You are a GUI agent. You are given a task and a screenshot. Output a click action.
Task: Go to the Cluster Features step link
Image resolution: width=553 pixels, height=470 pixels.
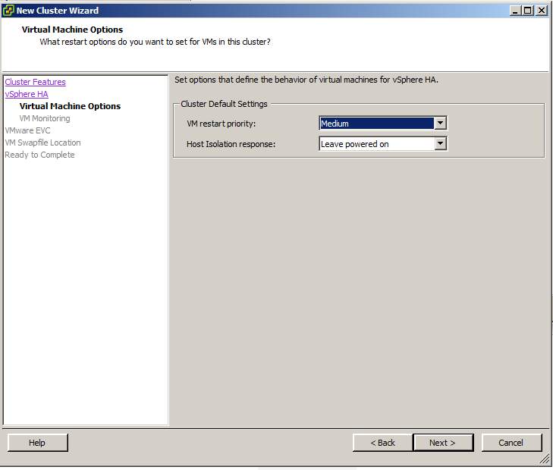coord(35,82)
